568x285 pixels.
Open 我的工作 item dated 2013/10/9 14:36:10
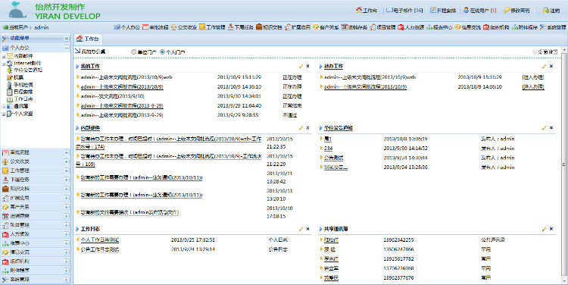[x=122, y=87]
